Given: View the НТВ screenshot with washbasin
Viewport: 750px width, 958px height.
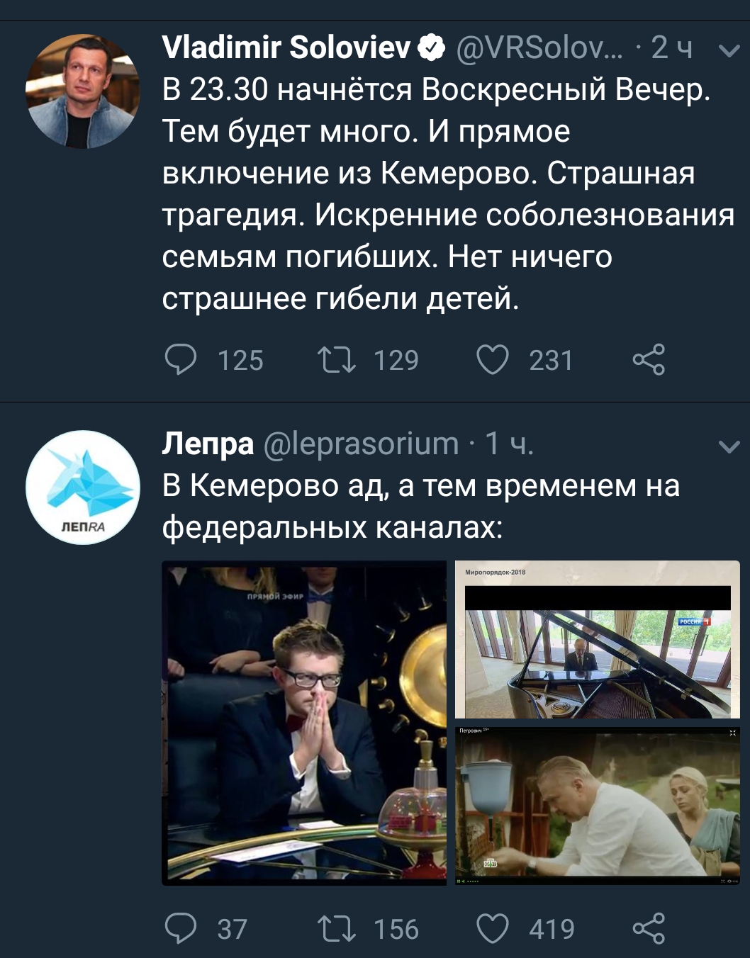Looking at the screenshot, I should [x=597, y=806].
